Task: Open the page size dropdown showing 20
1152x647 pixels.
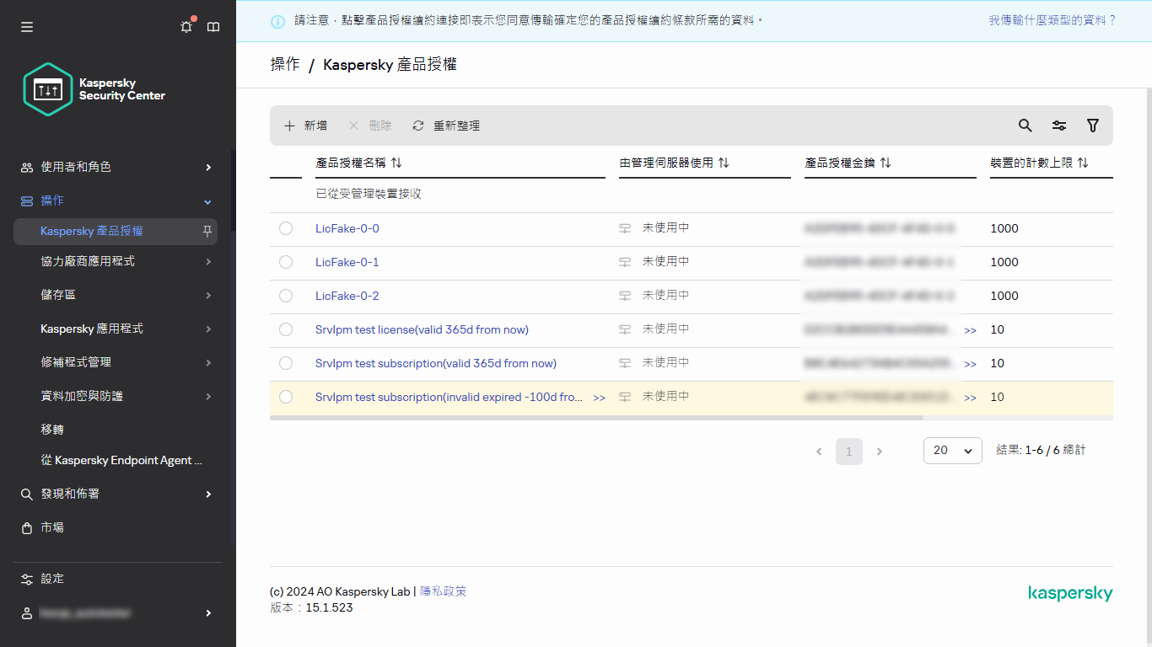Action: pyautogui.click(x=952, y=450)
